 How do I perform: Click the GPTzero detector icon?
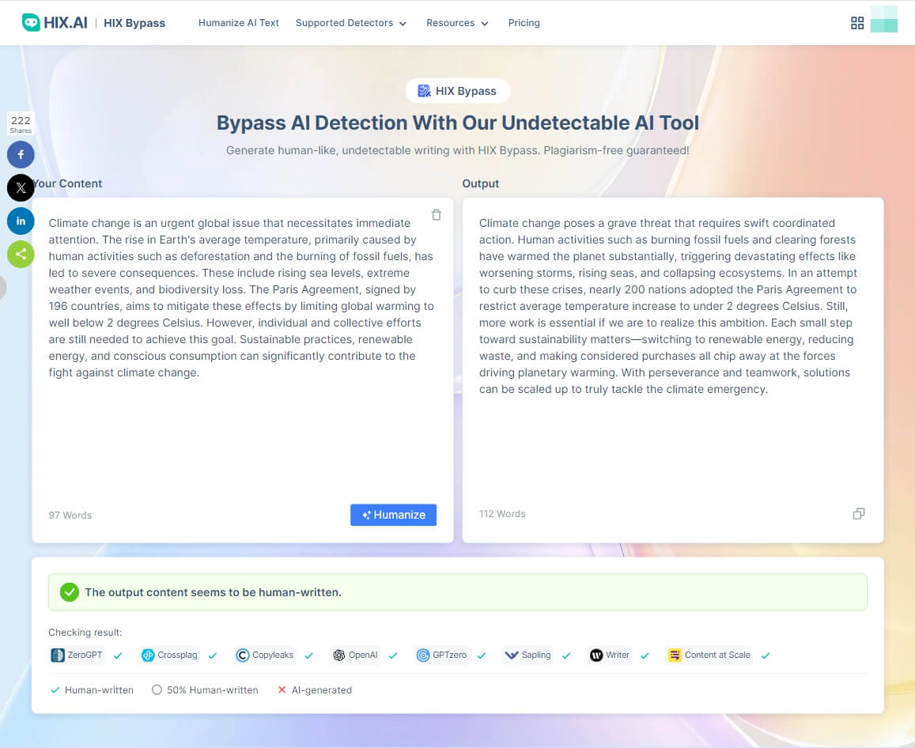click(422, 655)
